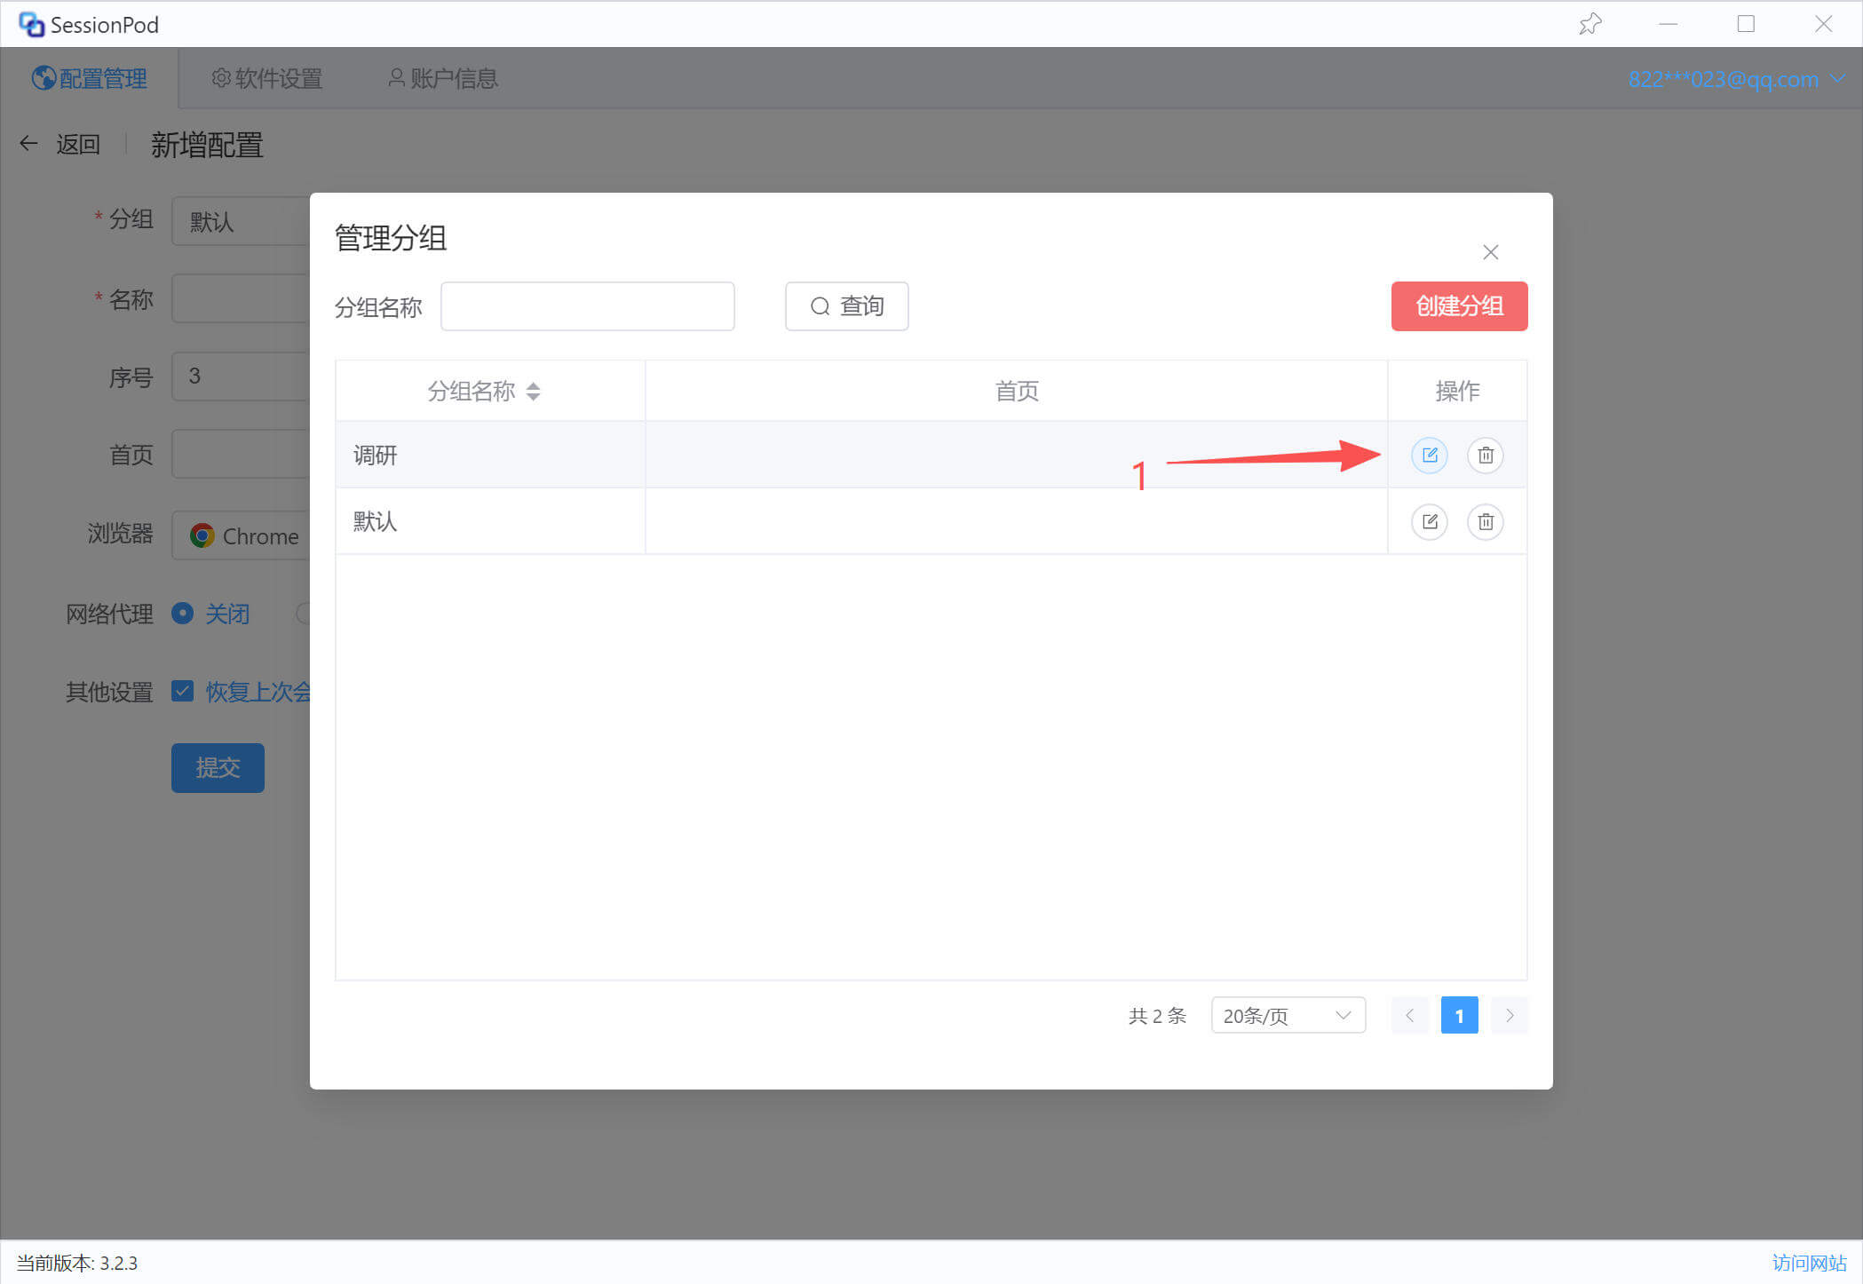Go to previous page arrow
Image resolution: width=1863 pixels, height=1284 pixels.
pyautogui.click(x=1409, y=1015)
